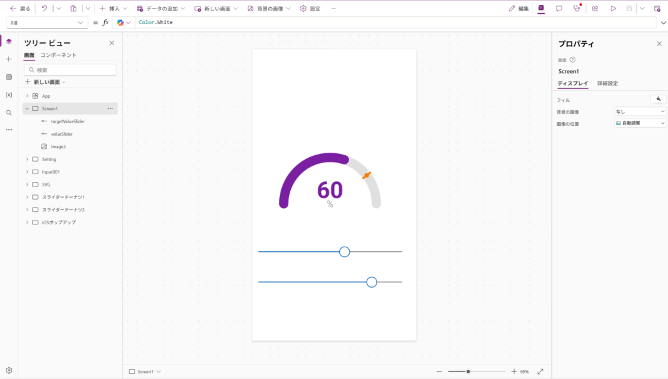The image size is (668, 379).
Task: Click the Search magnifier icon in left rail
Action: [8, 112]
